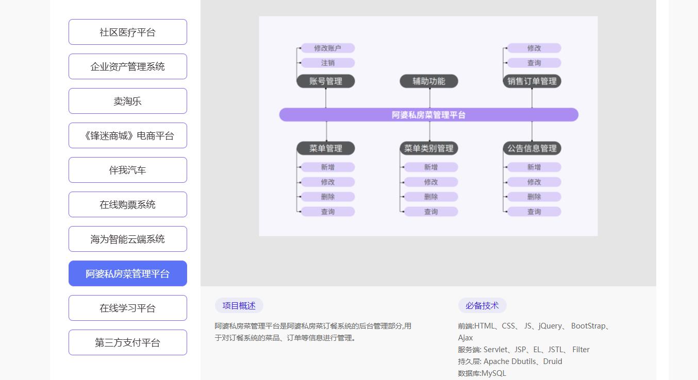
Task: Click the 销售订单管理 diagram node
Action: (x=532, y=81)
